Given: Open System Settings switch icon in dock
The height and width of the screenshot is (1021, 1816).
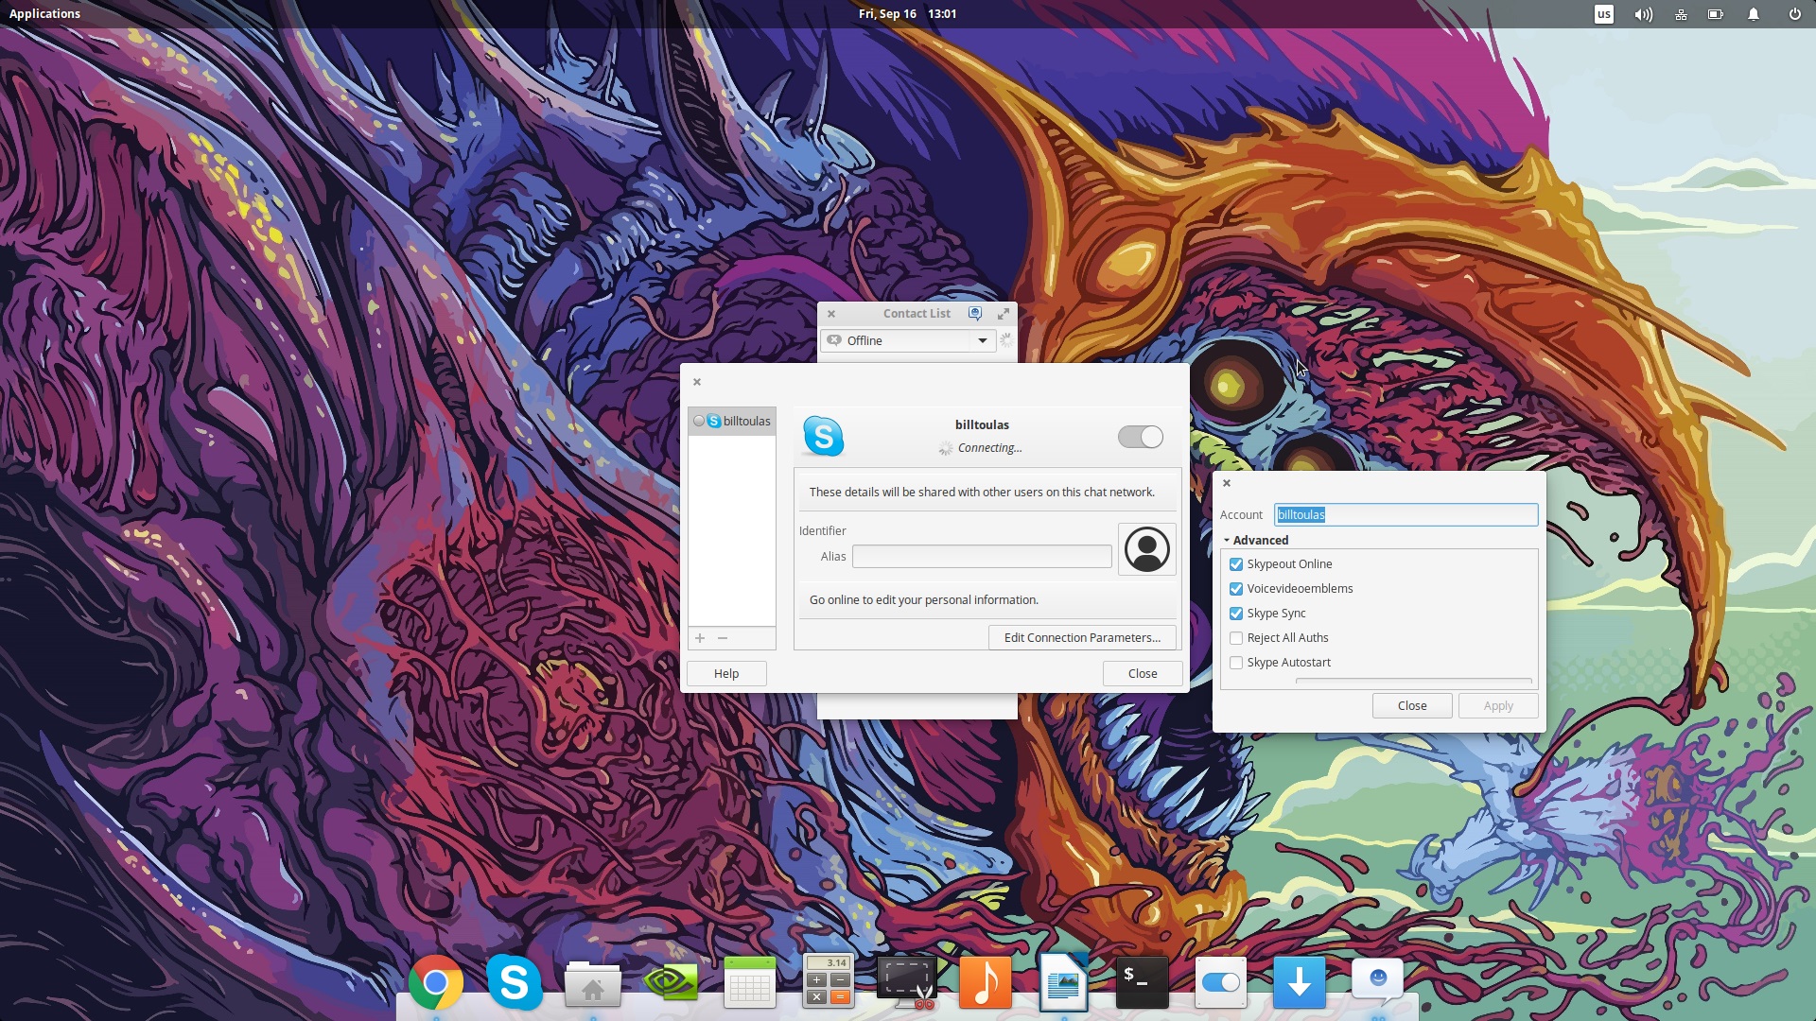Looking at the screenshot, I should tap(1220, 982).
